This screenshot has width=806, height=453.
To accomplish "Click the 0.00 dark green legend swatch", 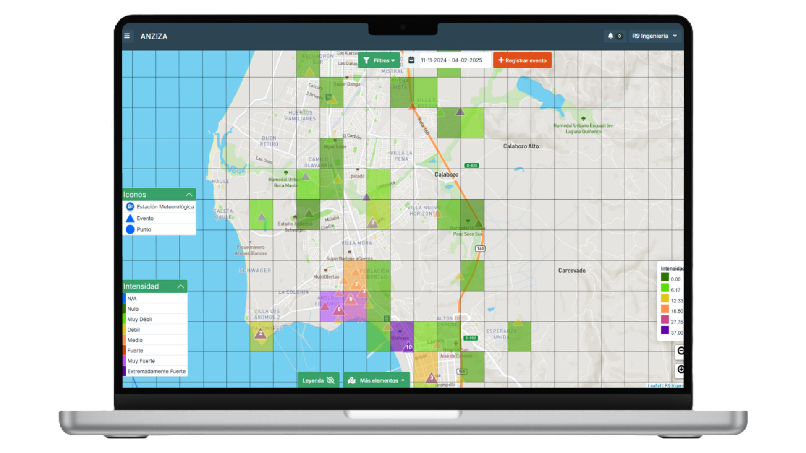I will 665,277.
